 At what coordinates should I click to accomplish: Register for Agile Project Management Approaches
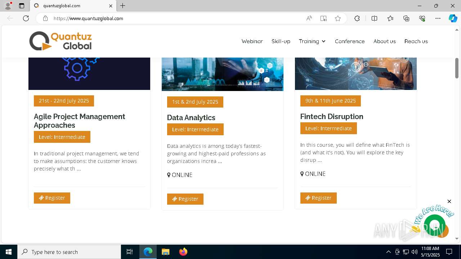coord(52,198)
